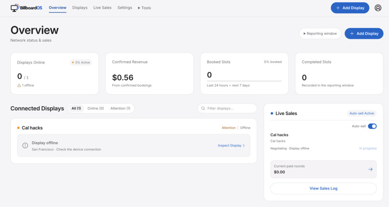Screen dimensions: 389x207
Task: Select the All (1) displays filter
Action: point(76,108)
